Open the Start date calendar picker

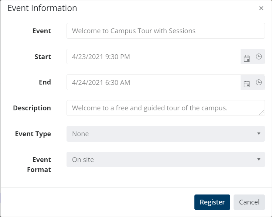247,58
